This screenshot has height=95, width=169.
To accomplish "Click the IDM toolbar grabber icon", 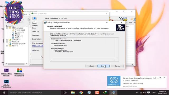I will (123, 19).
